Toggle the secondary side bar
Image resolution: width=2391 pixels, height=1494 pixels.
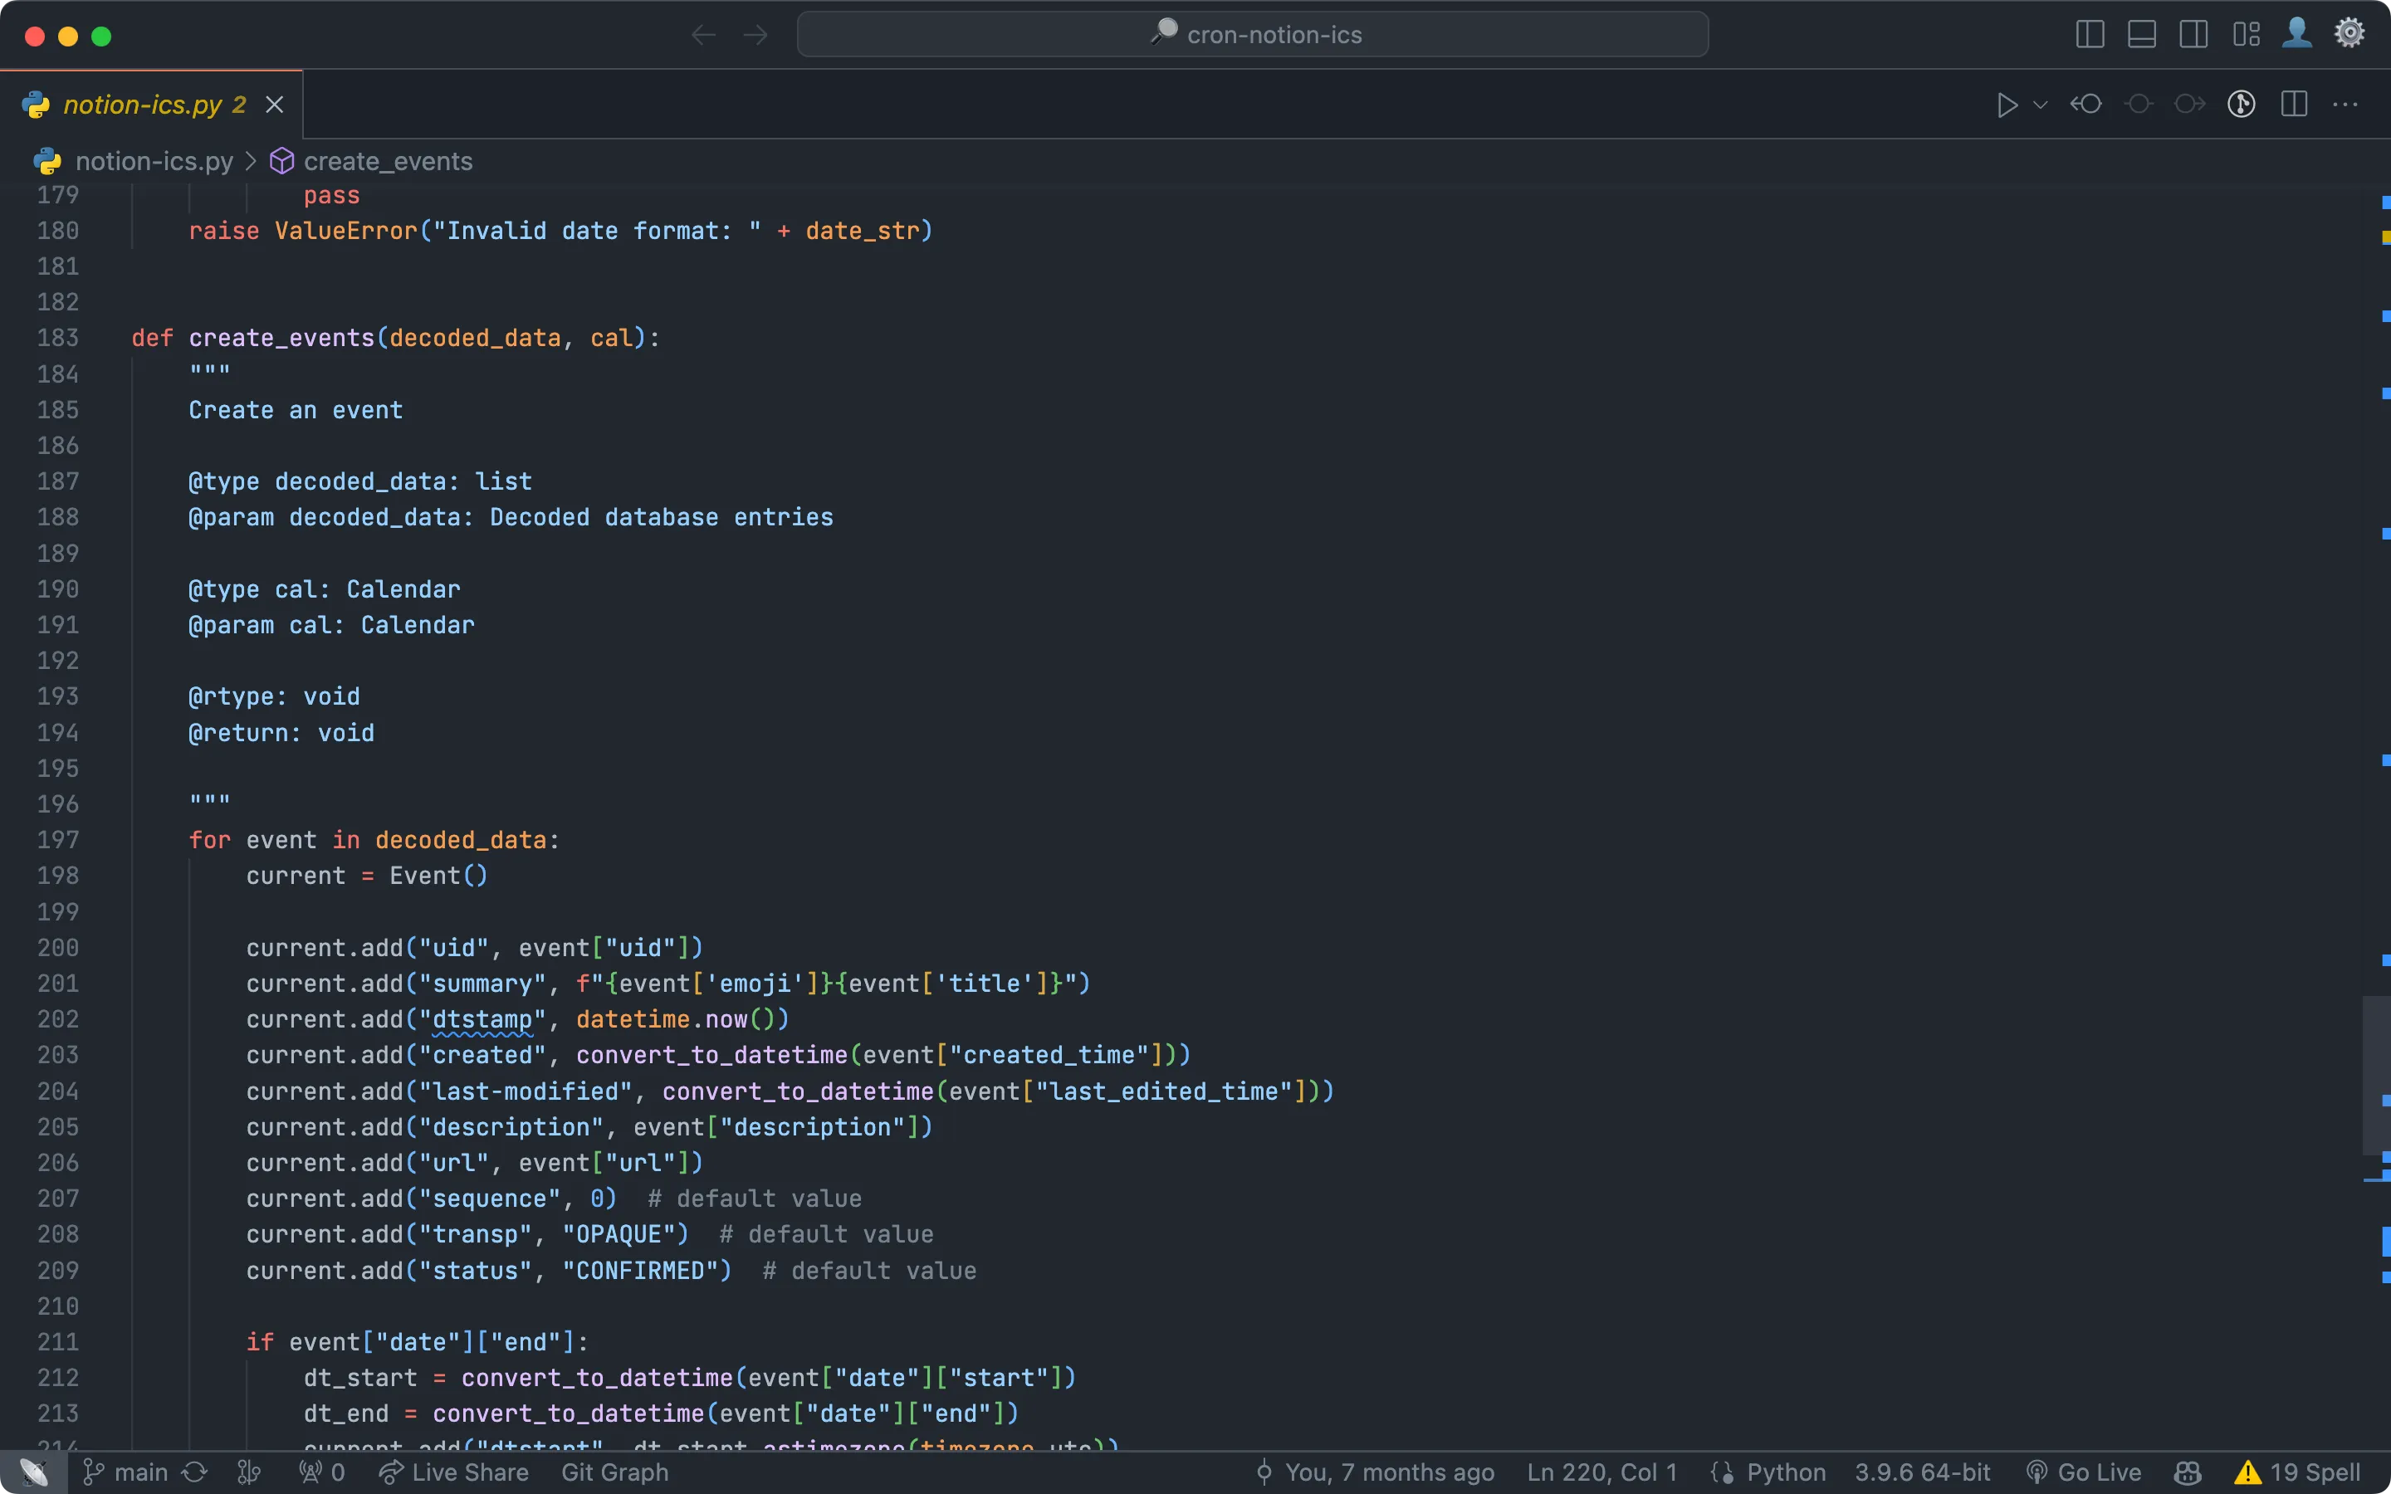(2193, 35)
